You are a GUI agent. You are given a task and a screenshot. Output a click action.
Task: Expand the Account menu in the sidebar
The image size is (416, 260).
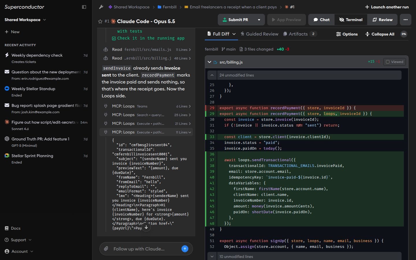pyautogui.click(x=19, y=251)
